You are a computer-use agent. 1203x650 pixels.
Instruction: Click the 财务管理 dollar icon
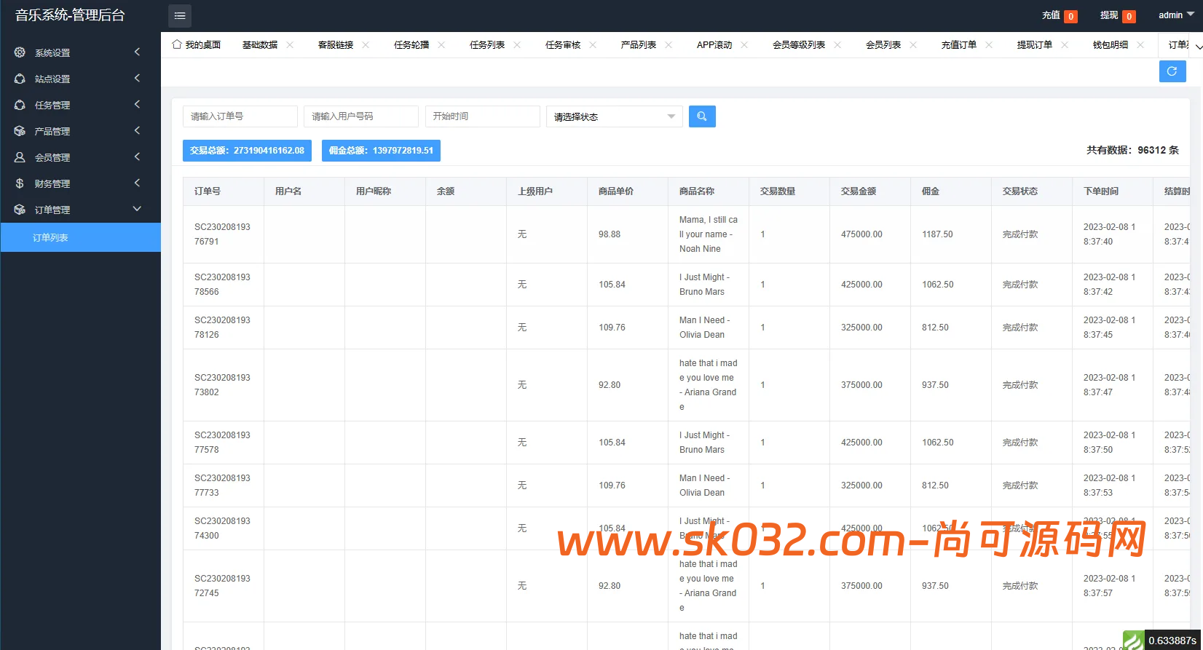(x=20, y=183)
